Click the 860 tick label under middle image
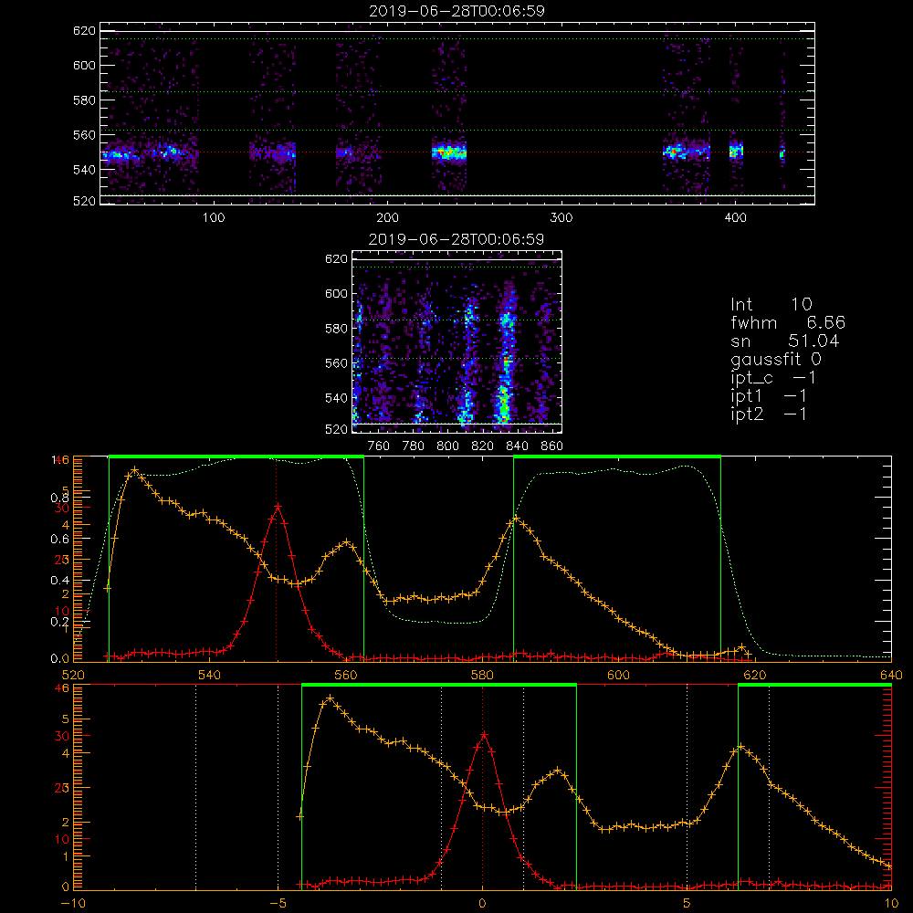The height and width of the screenshot is (913, 913). (x=552, y=446)
